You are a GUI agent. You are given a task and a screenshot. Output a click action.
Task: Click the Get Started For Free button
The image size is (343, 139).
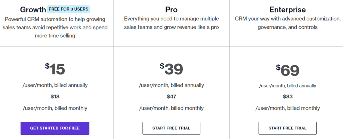point(55,128)
